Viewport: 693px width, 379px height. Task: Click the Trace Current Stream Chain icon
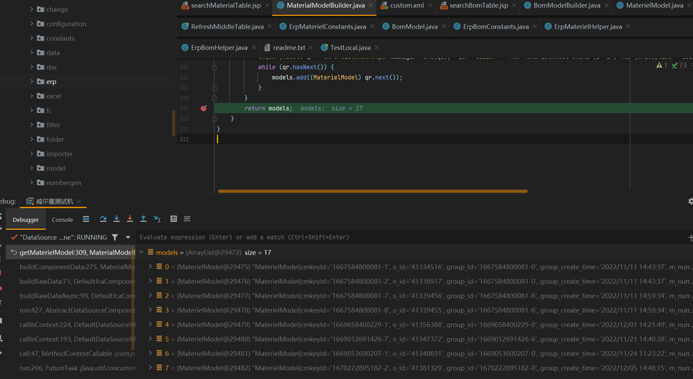point(187,219)
